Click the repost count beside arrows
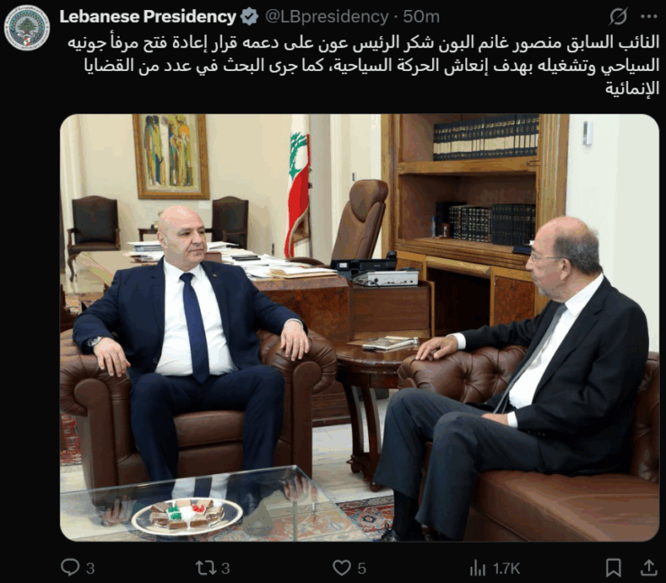The width and height of the screenshot is (666, 583). [226, 568]
